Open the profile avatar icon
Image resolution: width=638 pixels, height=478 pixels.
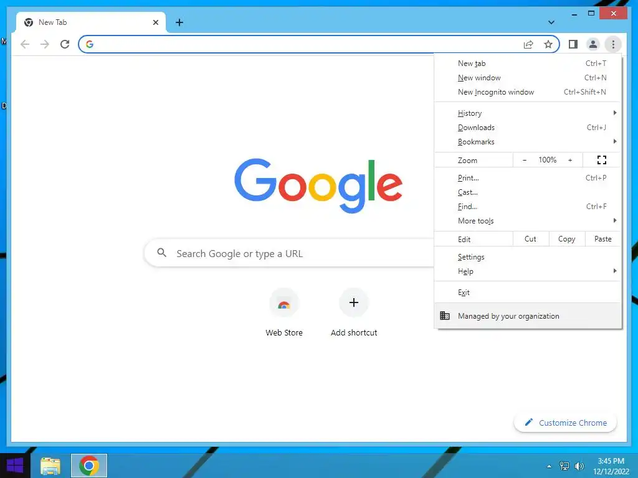coord(593,44)
